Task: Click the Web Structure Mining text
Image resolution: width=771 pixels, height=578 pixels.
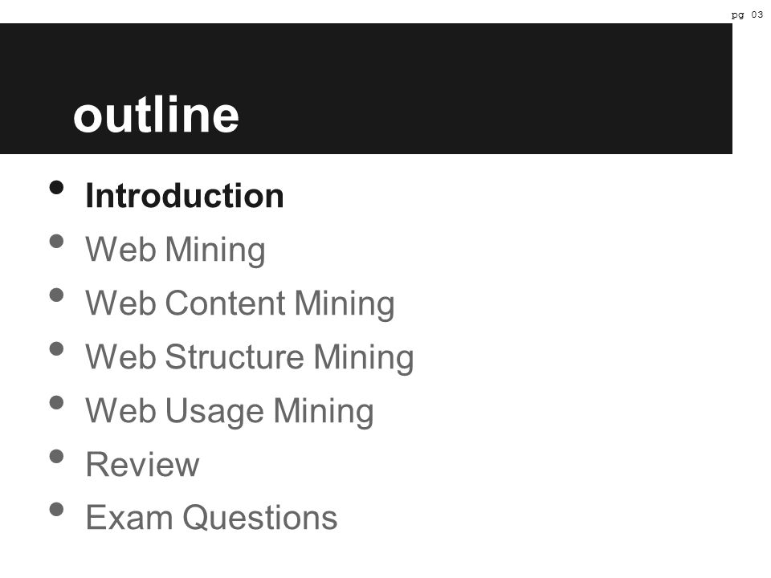Action: 250,358
